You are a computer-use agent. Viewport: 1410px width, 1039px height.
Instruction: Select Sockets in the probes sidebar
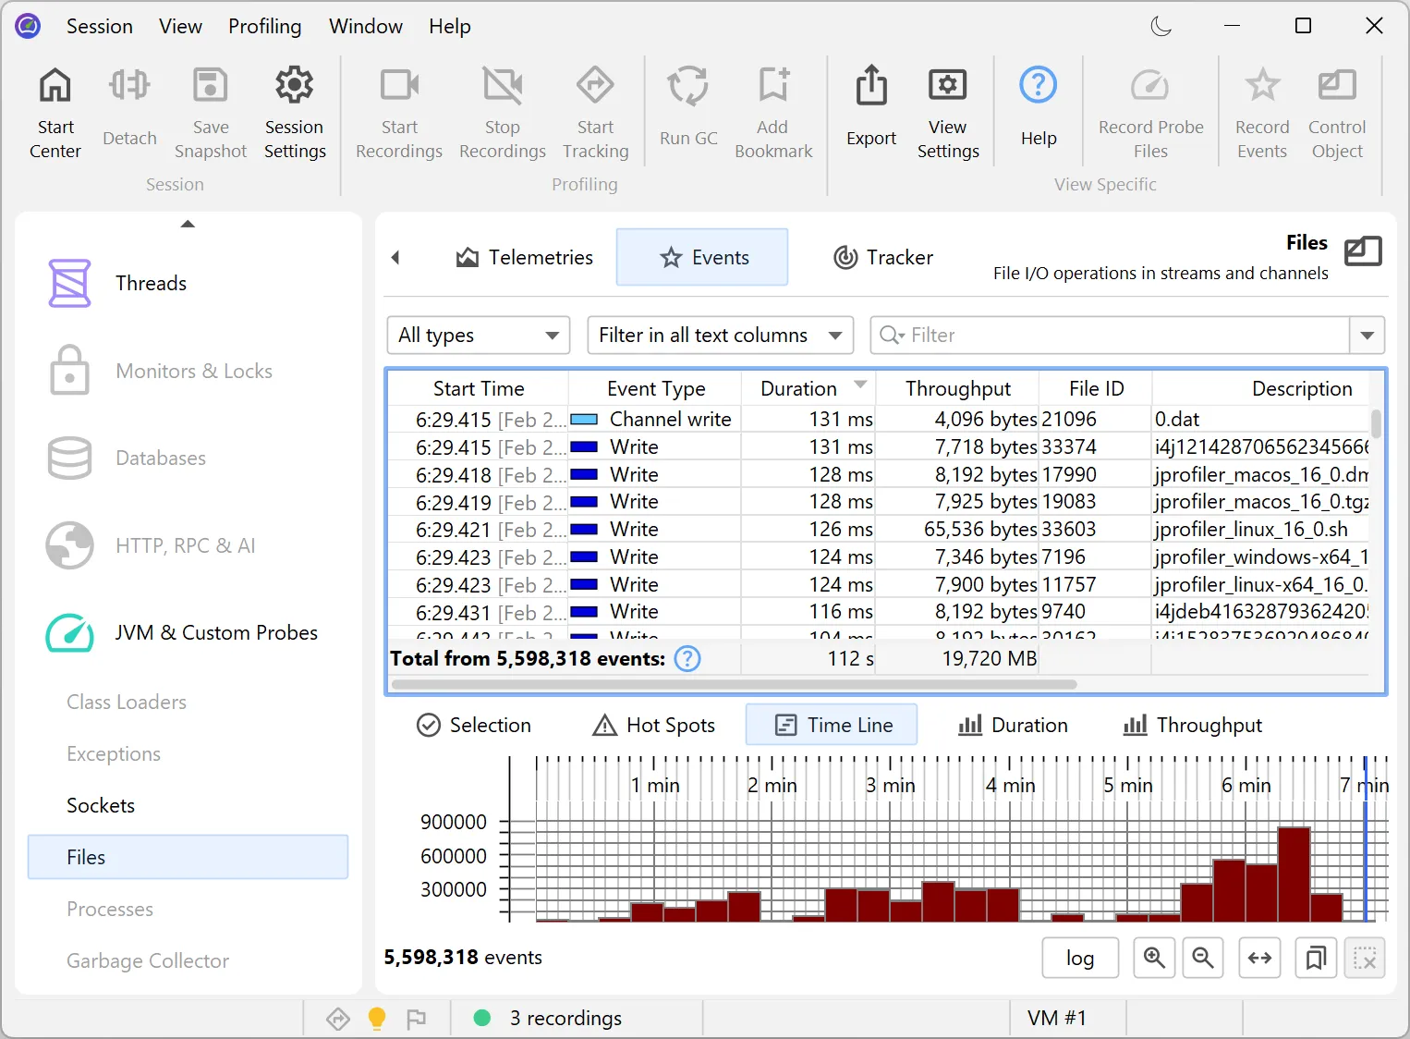pos(101,805)
